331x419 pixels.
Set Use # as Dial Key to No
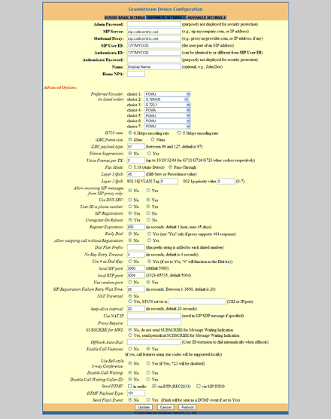130,261
